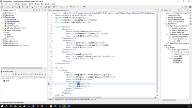Collapse the build node in Outline
The height and width of the screenshot is (108, 192).
[x=164, y=45]
